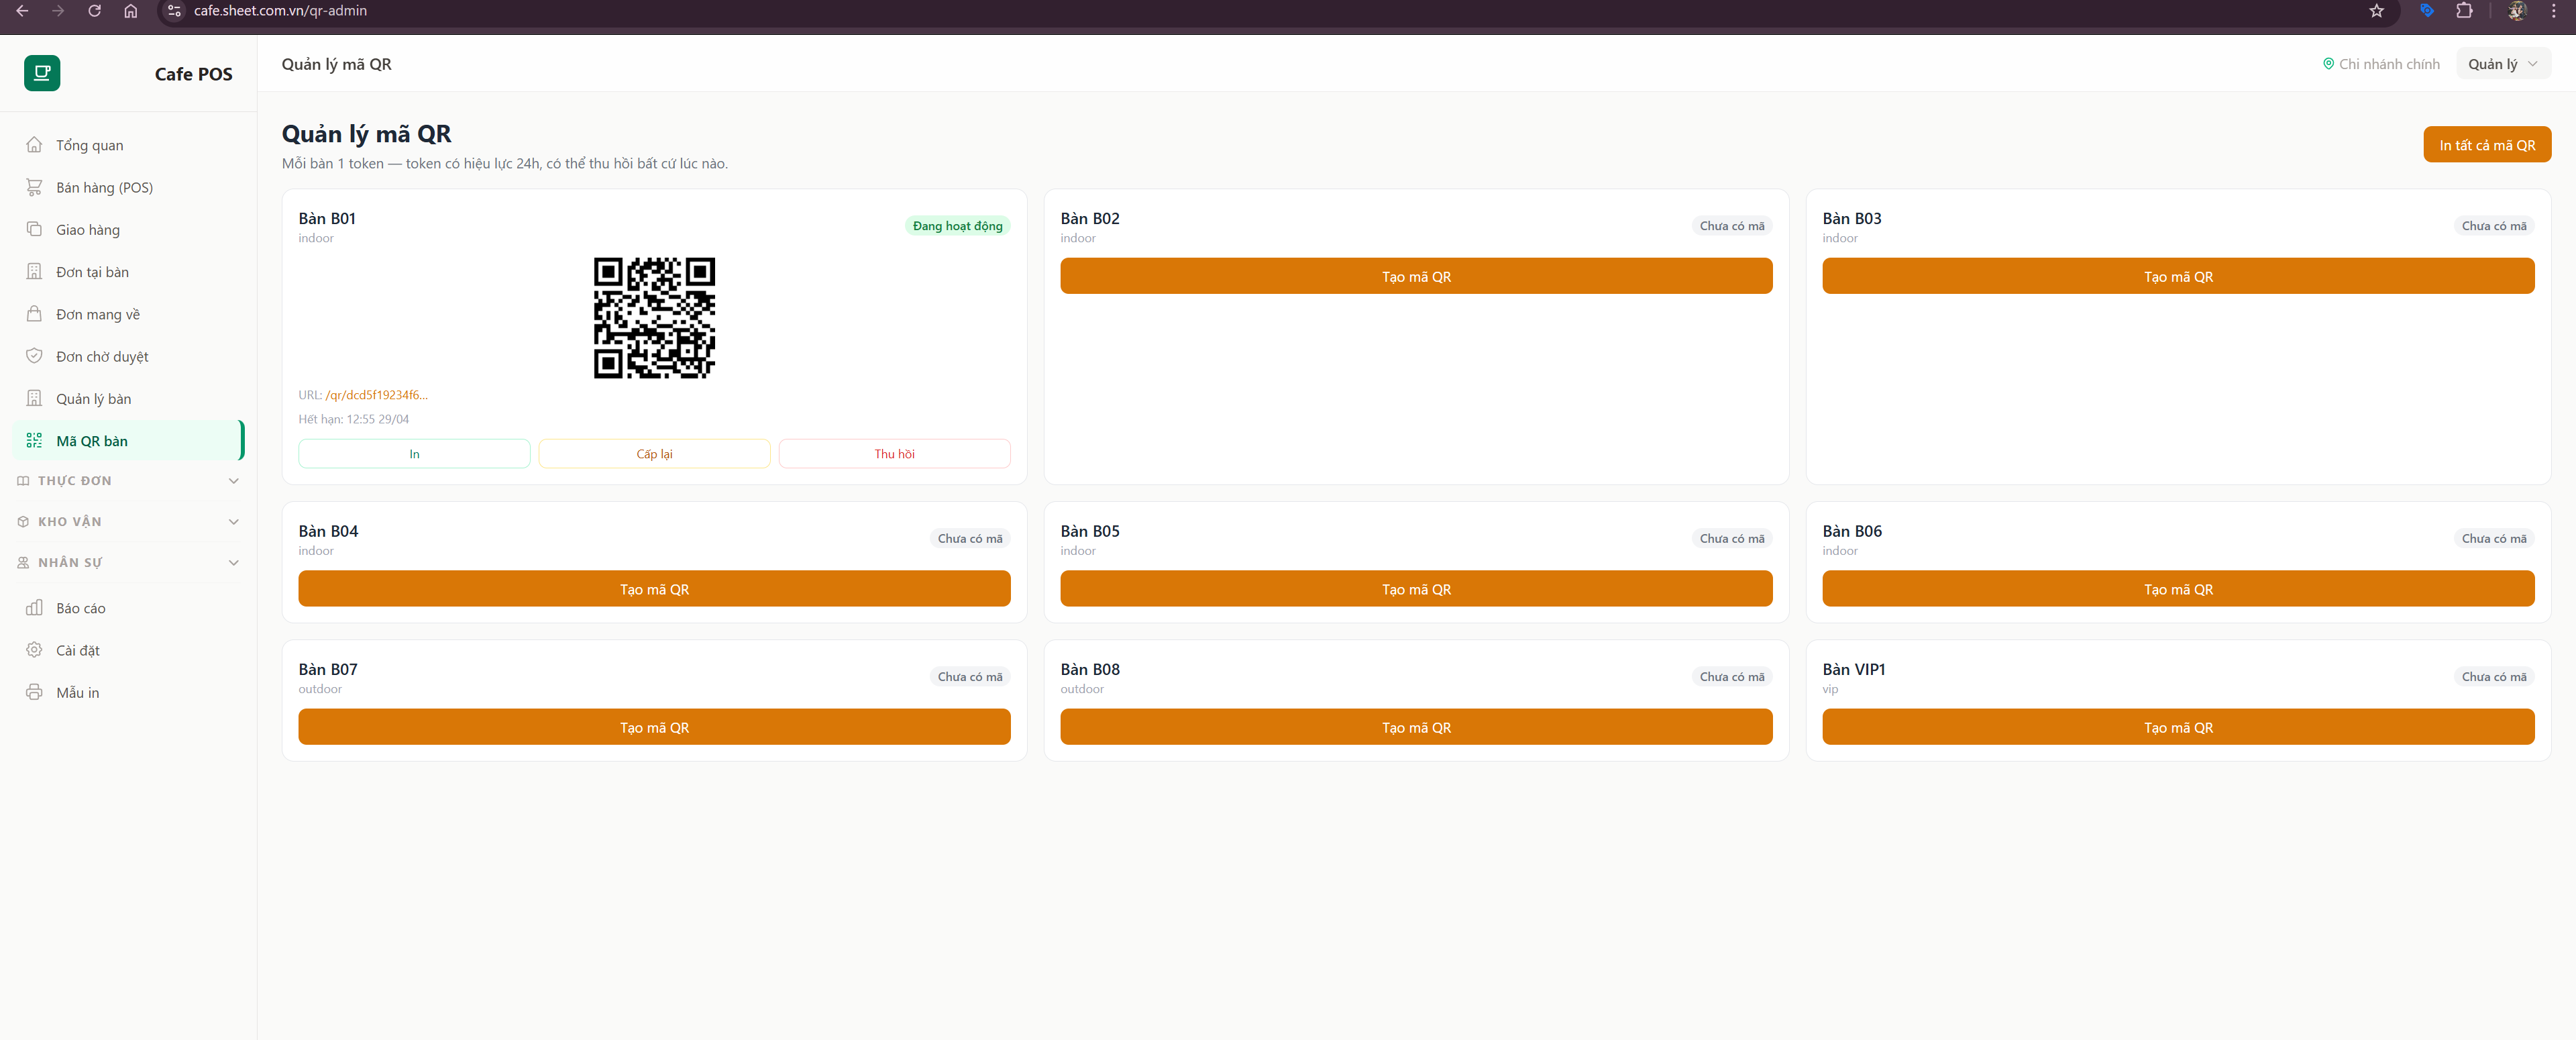This screenshot has width=2576, height=1040.
Task: Open the browser extensions puzzle icon
Action: pyautogui.click(x=2464, y=11)
